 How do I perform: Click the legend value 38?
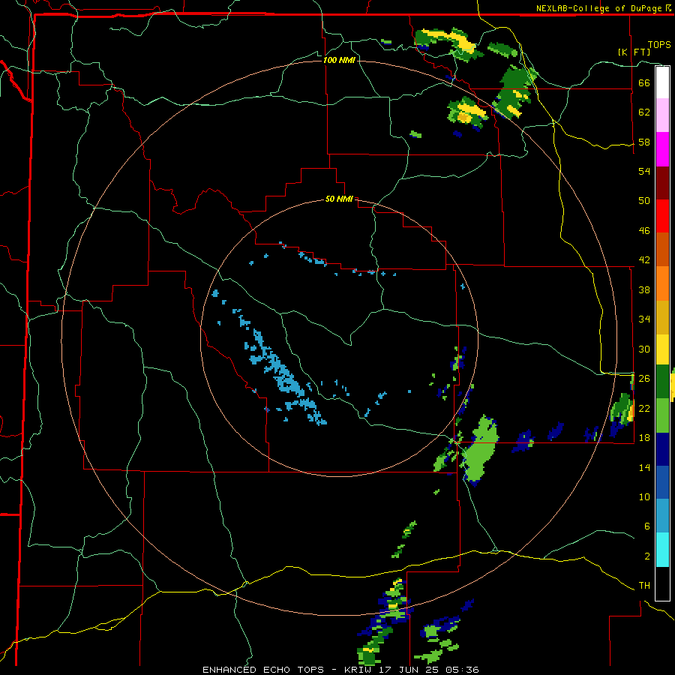point(644,289)
